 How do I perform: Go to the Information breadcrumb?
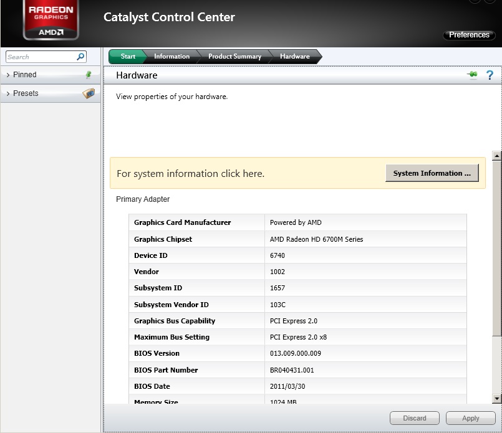[171, 56]
